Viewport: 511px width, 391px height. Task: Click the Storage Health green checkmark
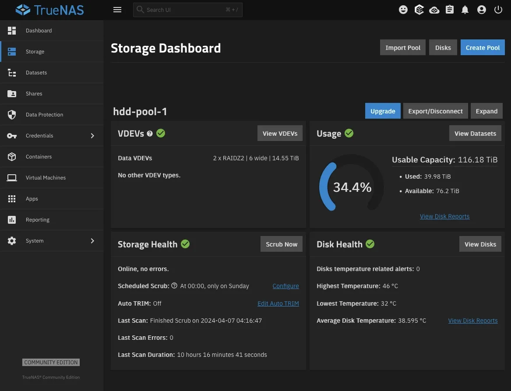185,244
